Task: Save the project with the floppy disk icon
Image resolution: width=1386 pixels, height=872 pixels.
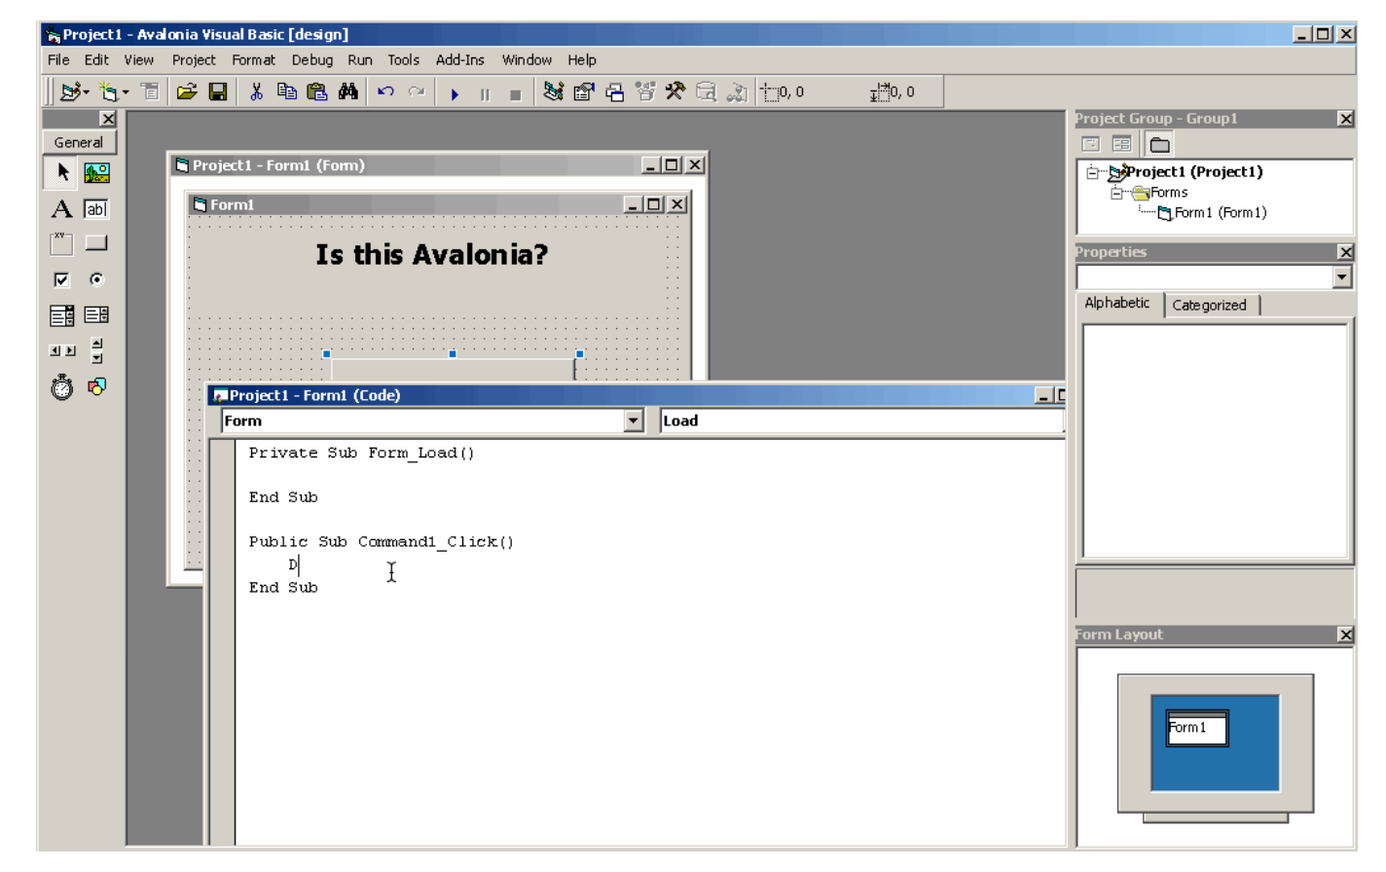Action: point(218,92)
